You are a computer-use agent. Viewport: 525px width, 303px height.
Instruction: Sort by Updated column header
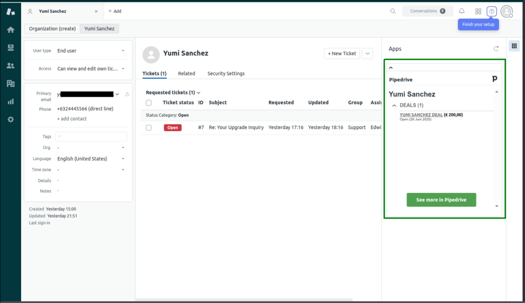click(318, 103)
